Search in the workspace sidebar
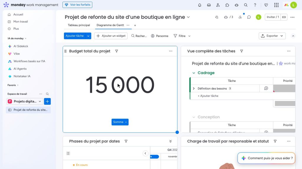Viewport: 302px width, 169px height. (x=47, y=94)
